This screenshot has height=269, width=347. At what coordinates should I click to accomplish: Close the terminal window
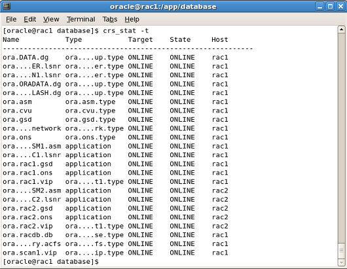[x=340, y=7]
